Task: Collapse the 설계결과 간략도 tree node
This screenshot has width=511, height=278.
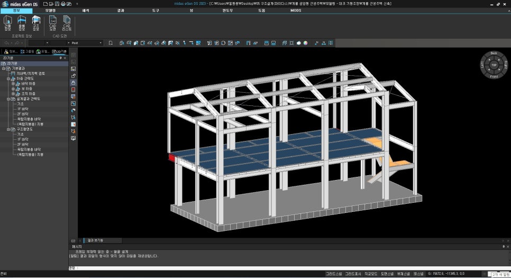Action: click(x=8, y=99)
